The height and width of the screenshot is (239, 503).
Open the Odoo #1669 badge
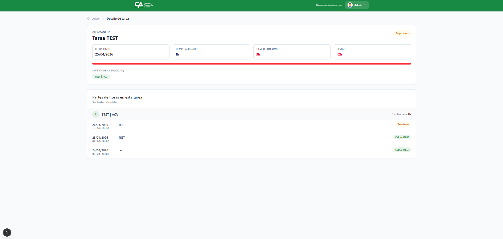(402, 150)
